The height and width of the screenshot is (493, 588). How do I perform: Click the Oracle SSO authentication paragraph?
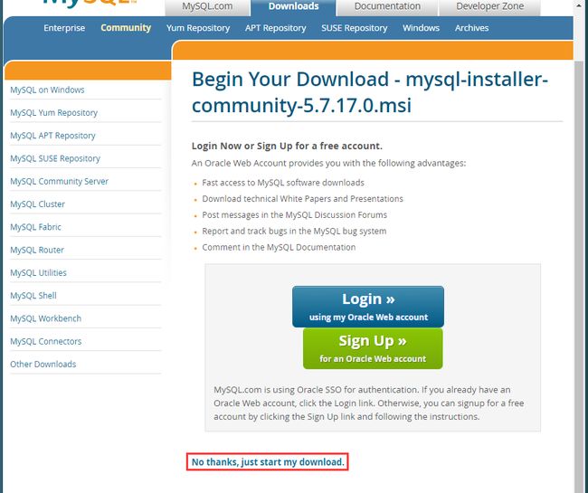368,403
